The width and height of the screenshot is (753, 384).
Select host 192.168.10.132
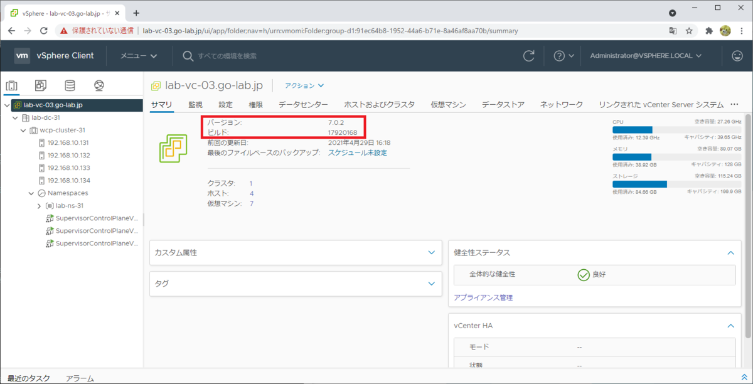coord(68,155)
